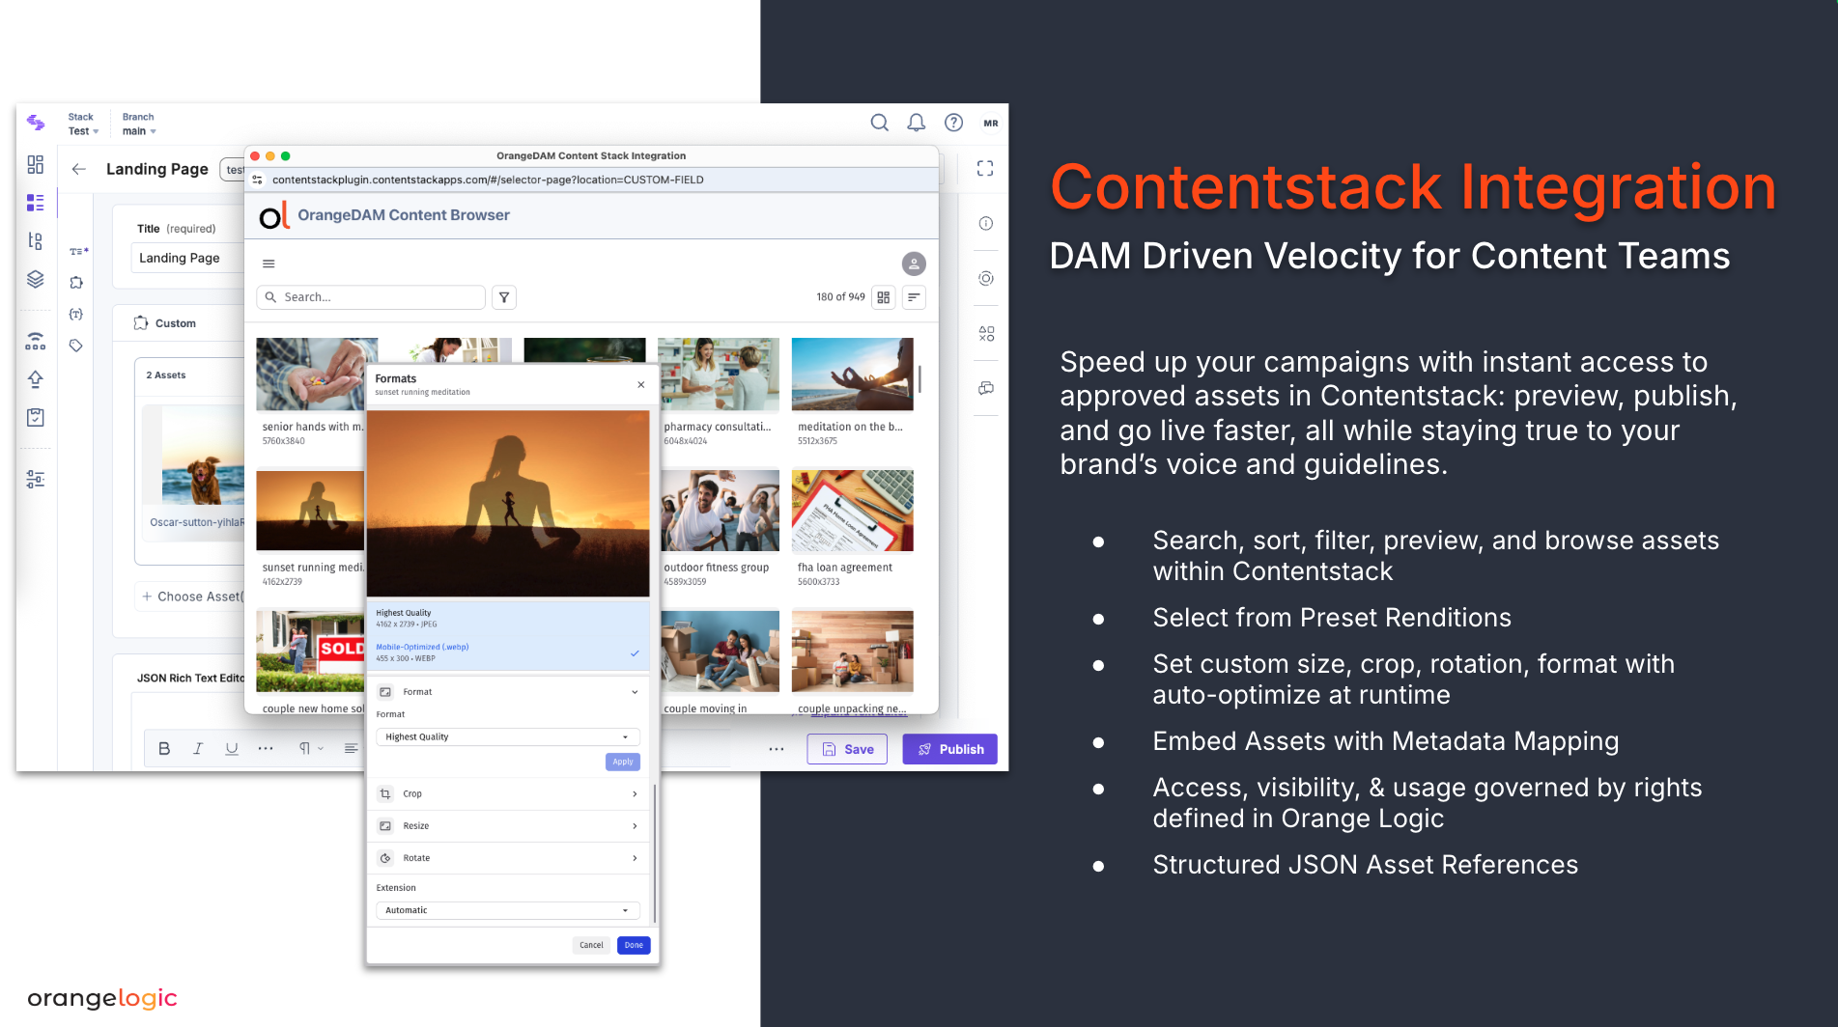Image resolution: width=1838 pixels, height=1027 pixels.
Task: Open the search icon in Contentstack header
Action: [x=879, y=123]
